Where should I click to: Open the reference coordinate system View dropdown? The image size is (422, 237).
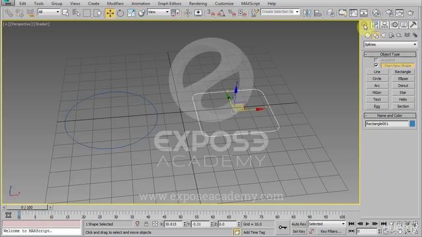(158, 12)
